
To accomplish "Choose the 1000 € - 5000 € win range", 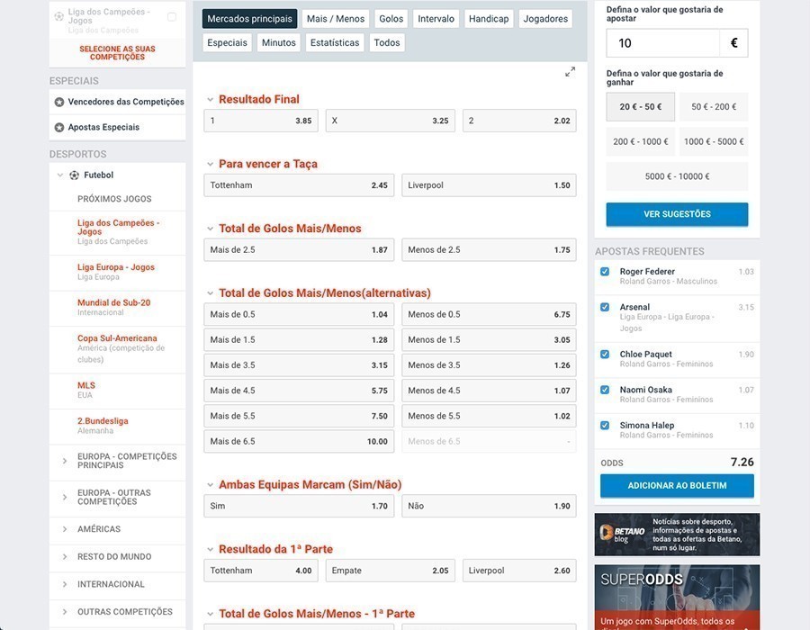I will 714,141.
